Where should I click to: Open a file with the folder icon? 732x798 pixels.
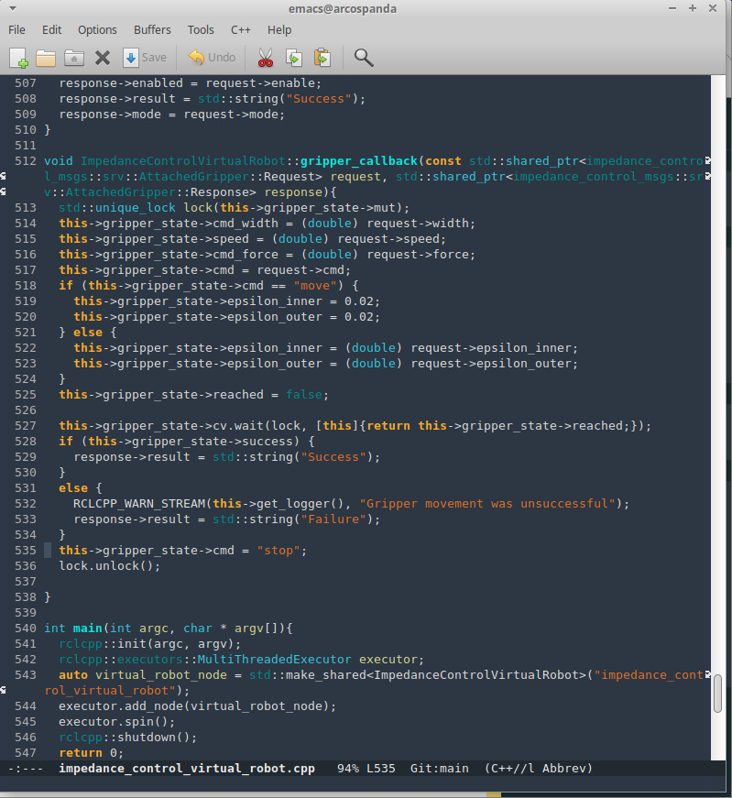coord(46,58)
